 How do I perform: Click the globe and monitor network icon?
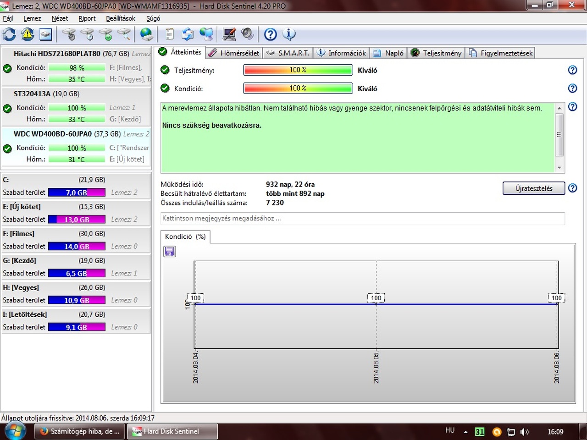pyautogui.click(x=206, y=34)
